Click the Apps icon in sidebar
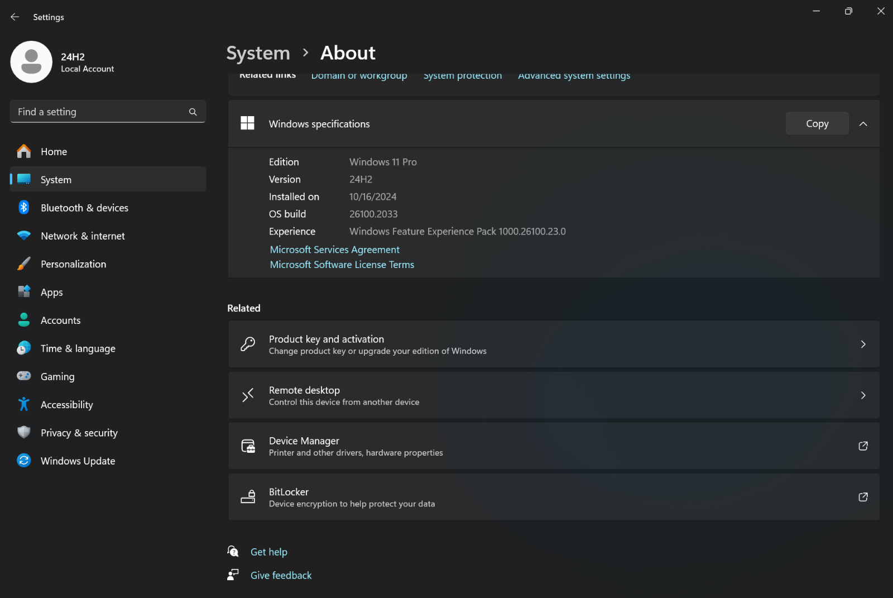893x598 pixels. (x=24, y=291)
